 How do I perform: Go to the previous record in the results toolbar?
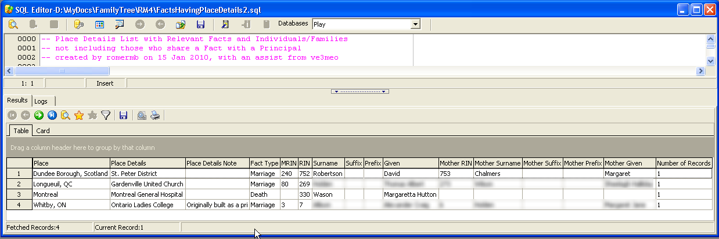(25, 115)
